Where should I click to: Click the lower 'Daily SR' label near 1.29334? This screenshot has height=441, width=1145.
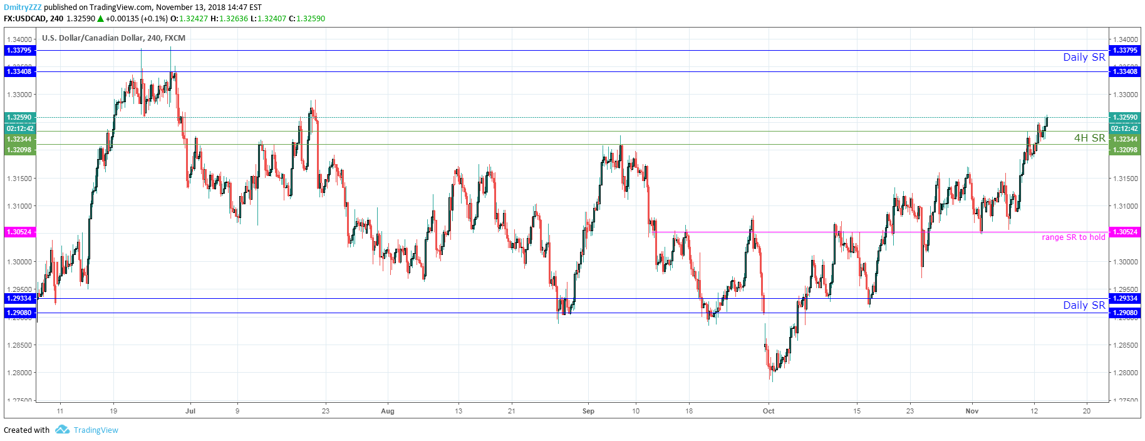(1084, 305)
